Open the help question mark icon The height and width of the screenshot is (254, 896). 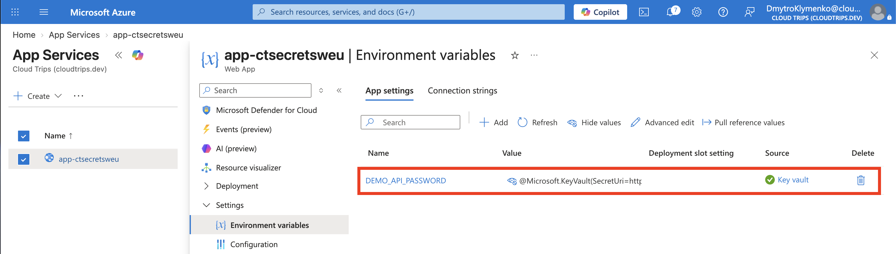point(723,12)
